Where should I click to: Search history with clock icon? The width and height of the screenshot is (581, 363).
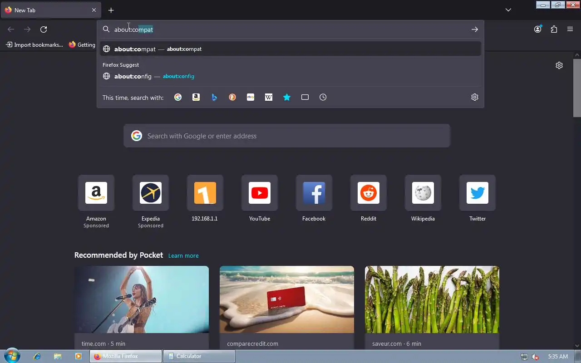(x=323, y=97)
